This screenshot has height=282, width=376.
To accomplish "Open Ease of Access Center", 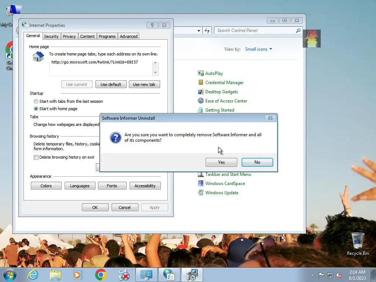I will tap(226, 101).
